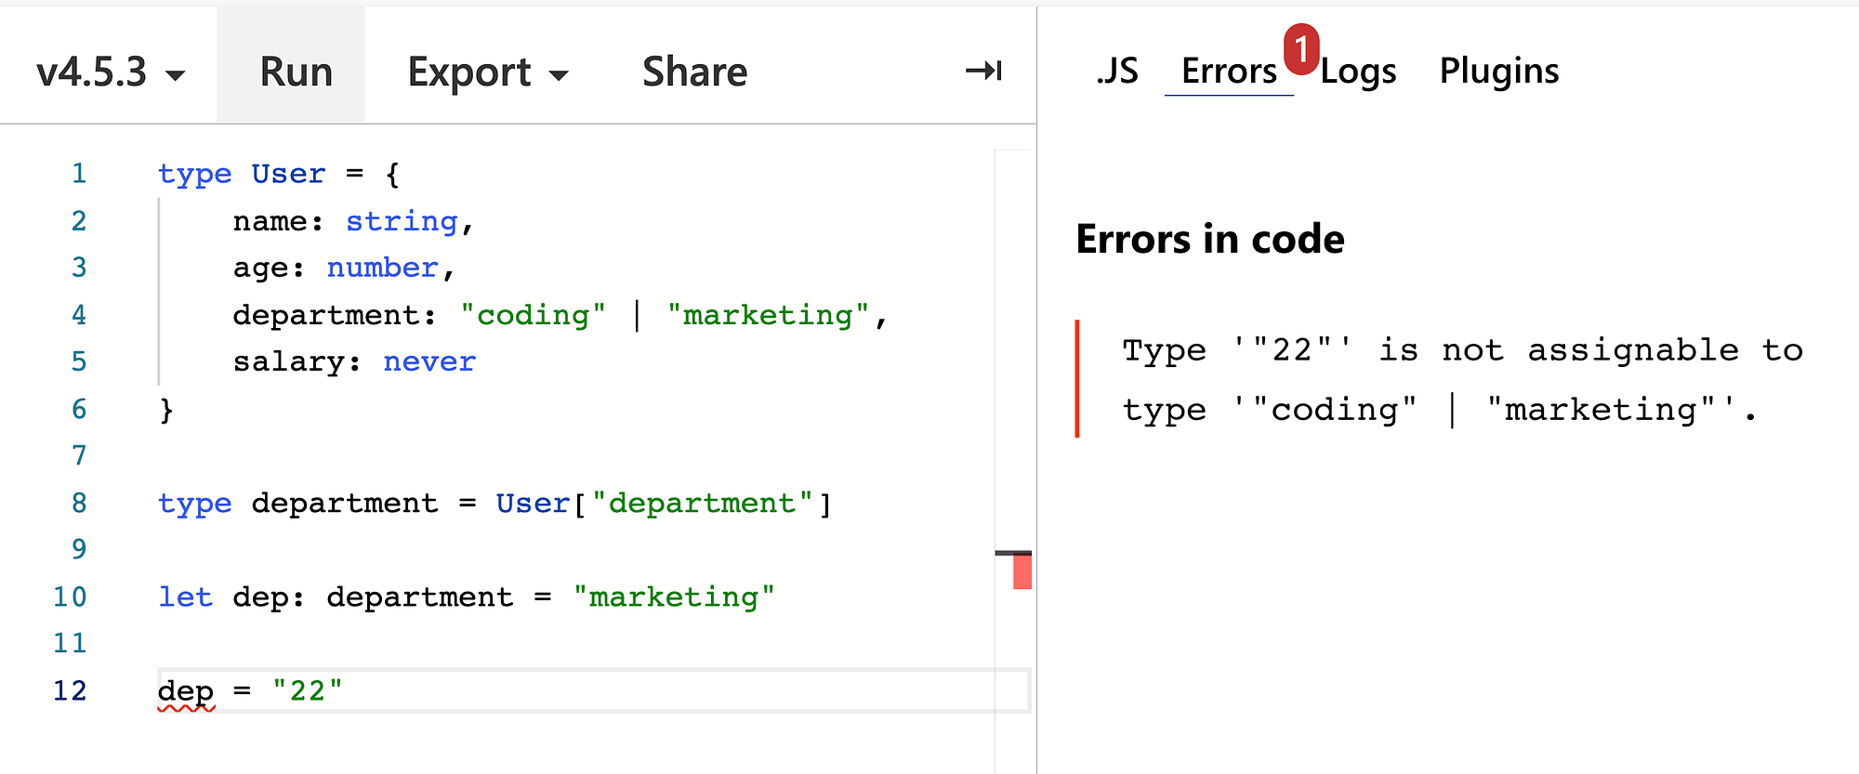Click the red error count badge

pos(1301,49)
